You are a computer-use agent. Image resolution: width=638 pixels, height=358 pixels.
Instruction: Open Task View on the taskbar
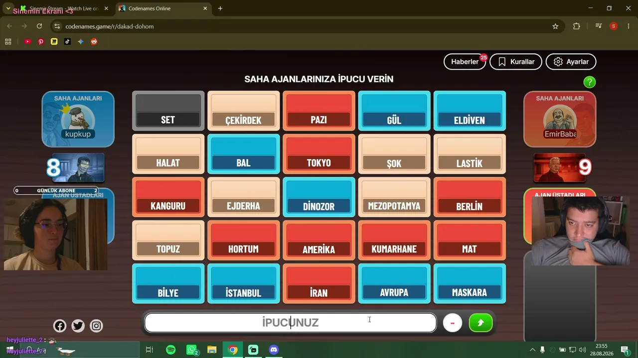[150, 350]
